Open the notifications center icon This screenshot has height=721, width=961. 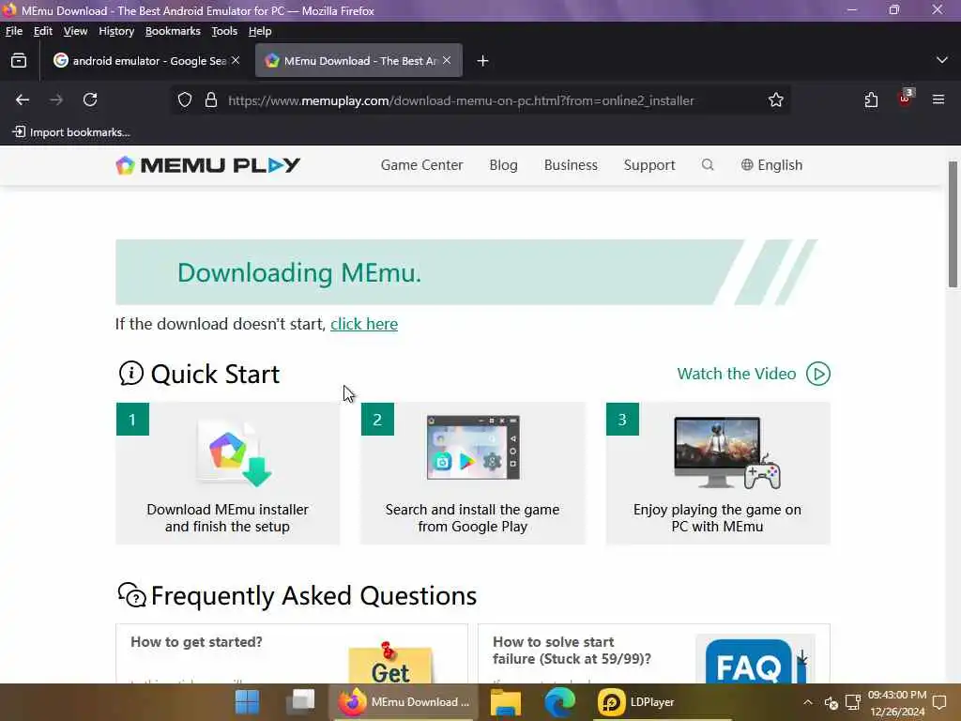pyautogui.click(x=939, y=702)
